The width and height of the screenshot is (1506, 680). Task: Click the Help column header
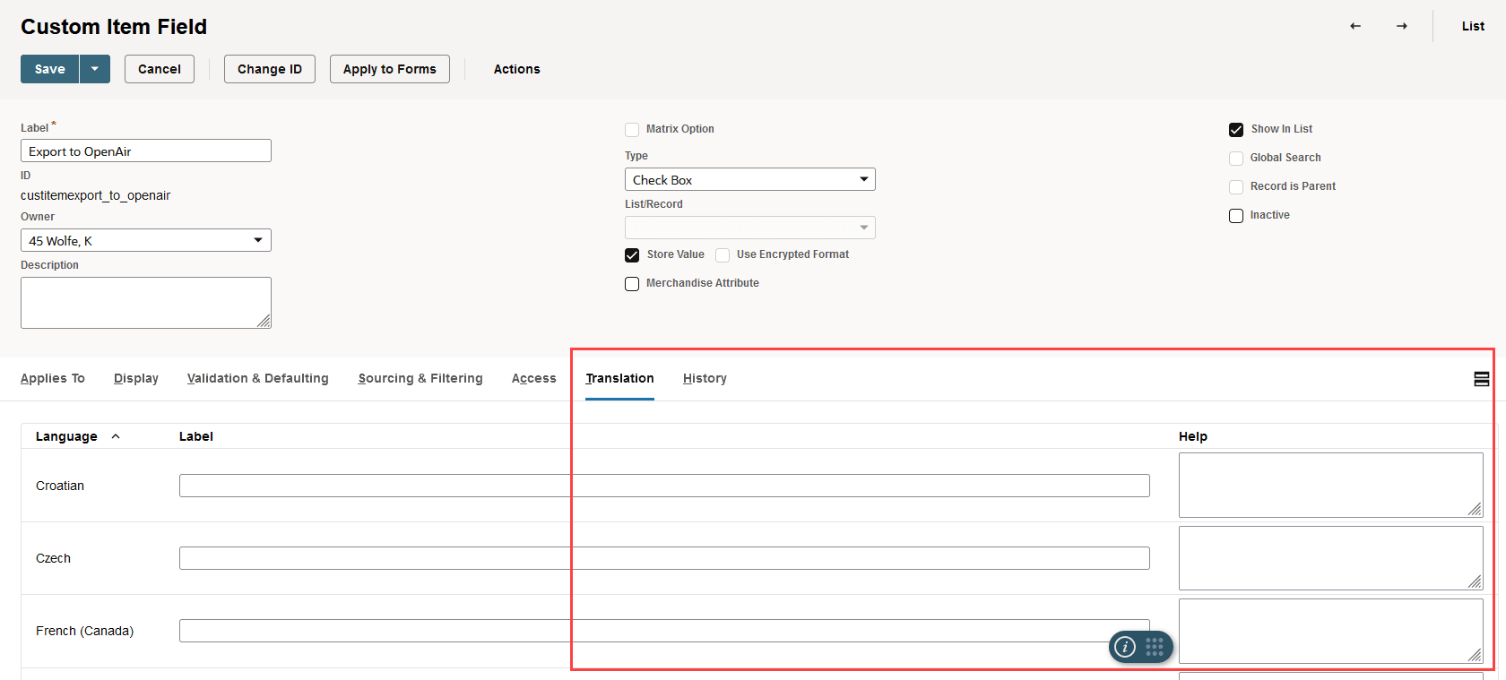1193,436
